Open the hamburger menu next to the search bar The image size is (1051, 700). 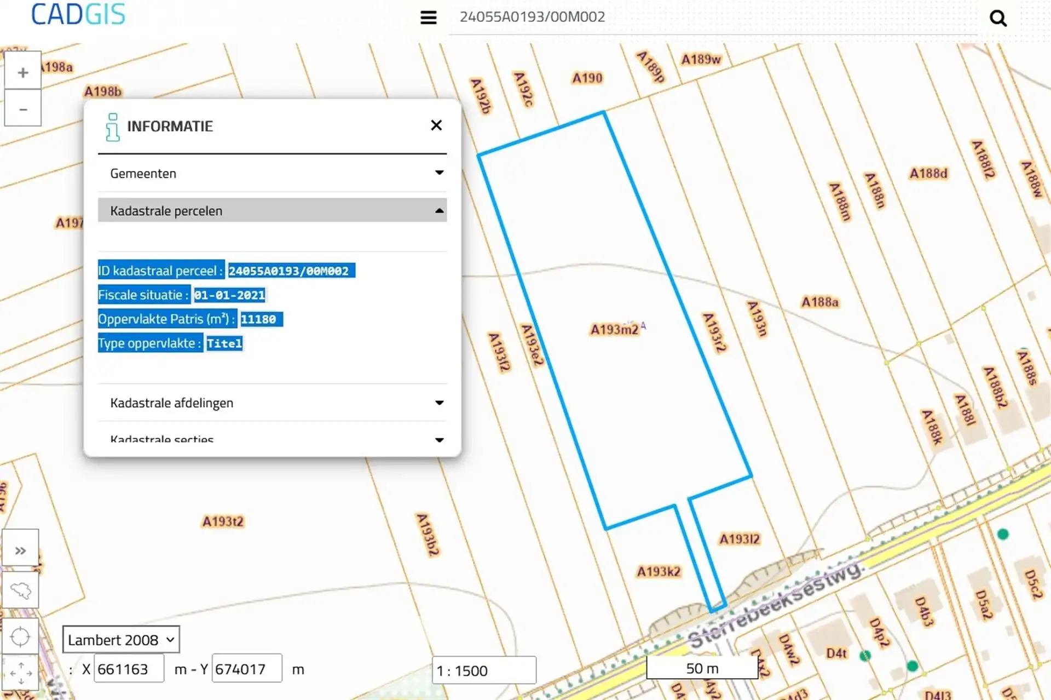pyautogui.click(x=428, y=17)
